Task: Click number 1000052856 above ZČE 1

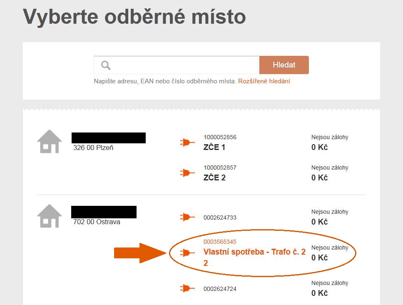Action: click(220, 137)
